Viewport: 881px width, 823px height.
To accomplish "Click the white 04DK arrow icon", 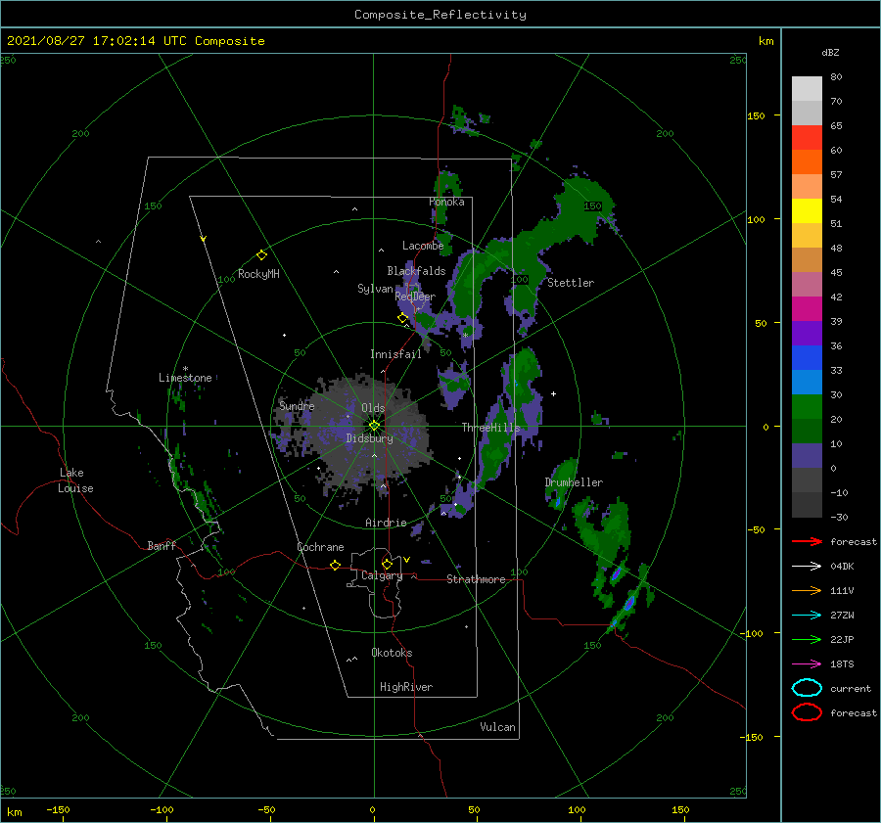I will [x=807, y=567].
